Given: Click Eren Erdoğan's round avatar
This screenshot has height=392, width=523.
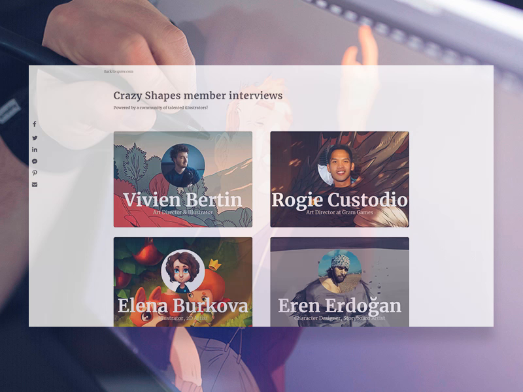Looking at the screenshot, I should (339, 271).
